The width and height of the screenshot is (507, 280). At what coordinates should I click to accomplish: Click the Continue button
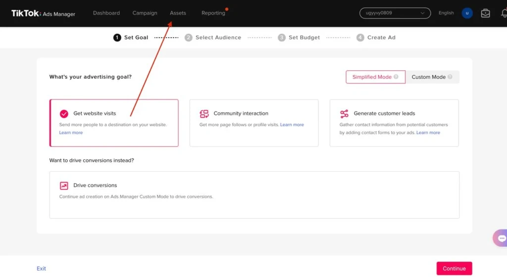454,268
